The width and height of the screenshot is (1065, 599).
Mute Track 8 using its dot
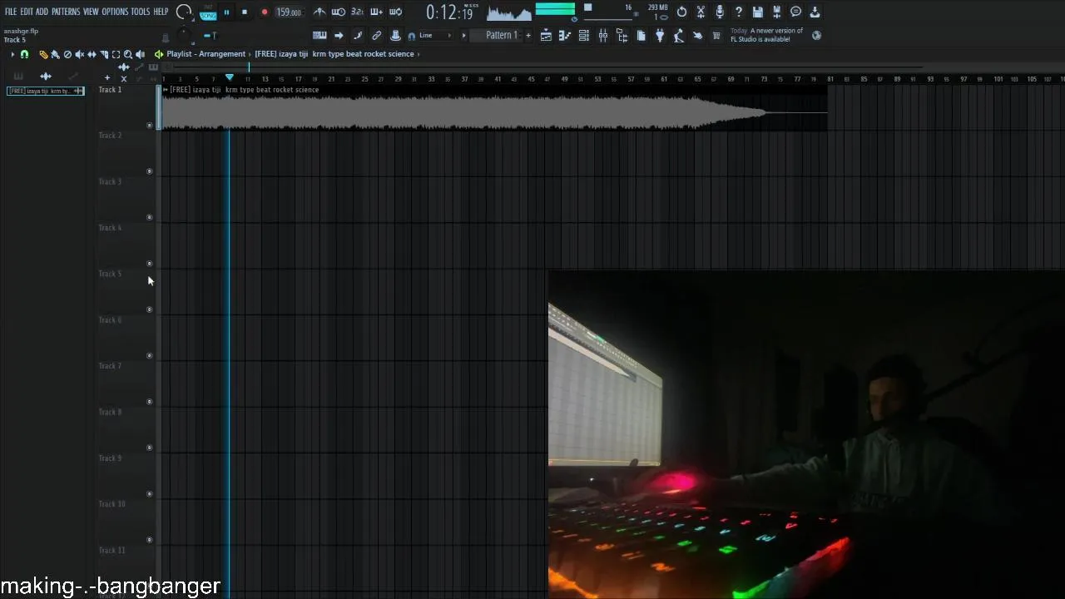click(150, 448)
